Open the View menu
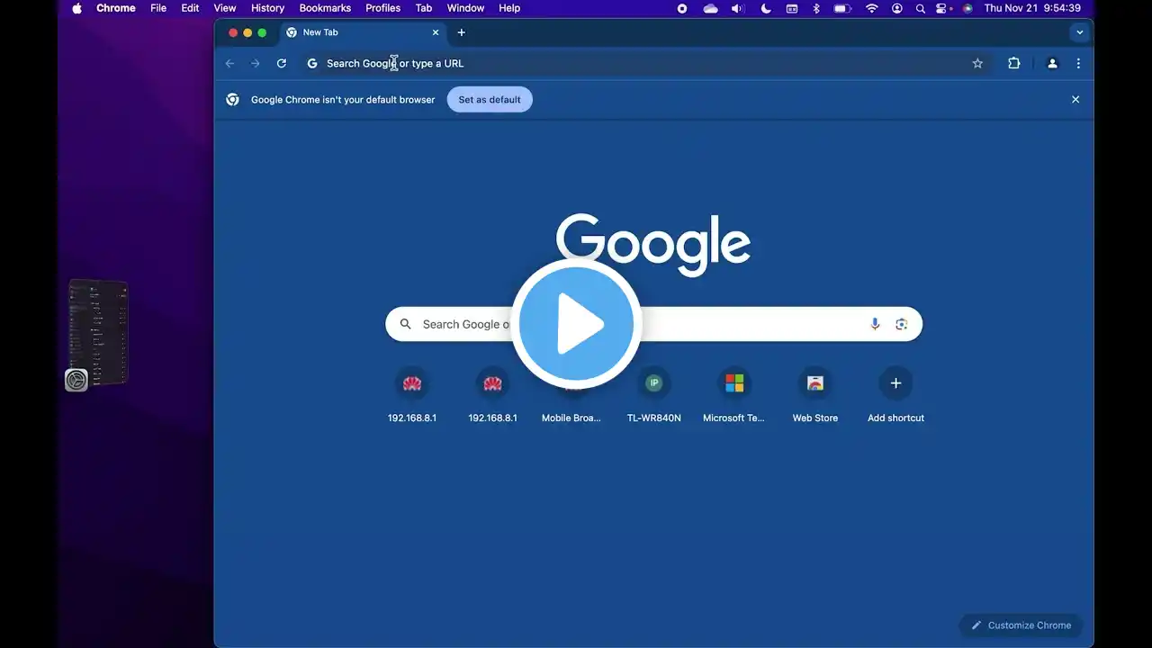Screen dimensions: 1152x648 tap(225, 8)
